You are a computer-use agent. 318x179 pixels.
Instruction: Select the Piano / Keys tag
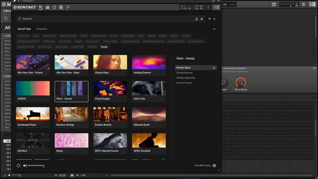(110, 41)
